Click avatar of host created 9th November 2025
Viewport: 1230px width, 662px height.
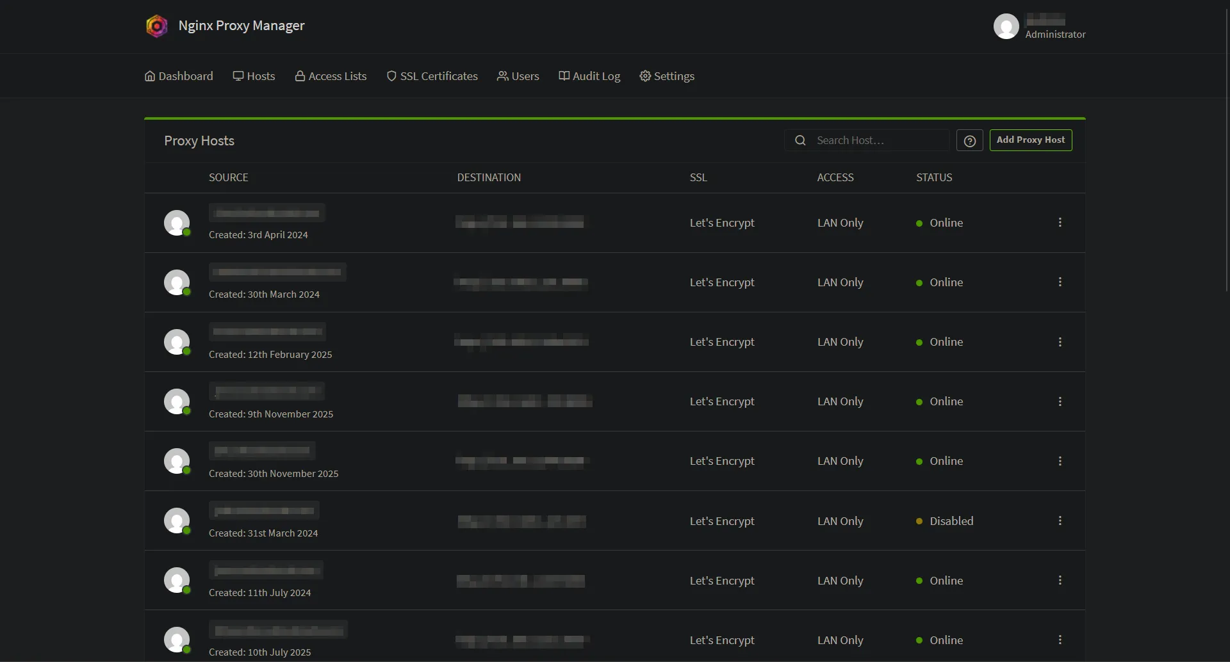coord(177,401)
